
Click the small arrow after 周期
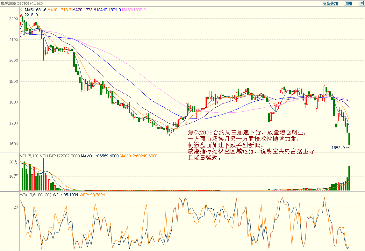361,4
